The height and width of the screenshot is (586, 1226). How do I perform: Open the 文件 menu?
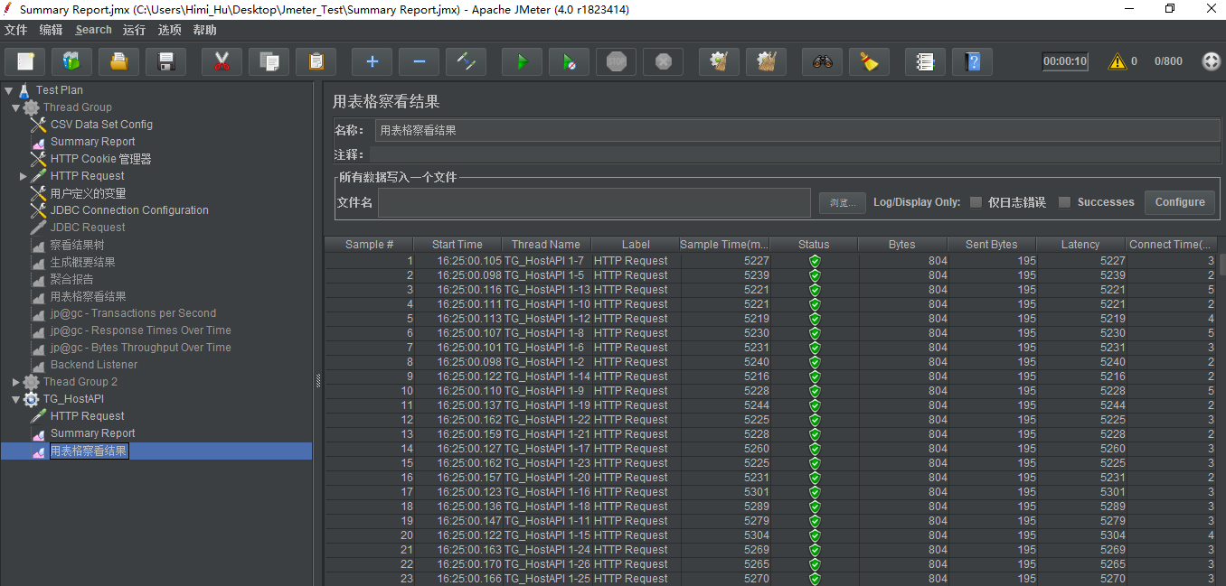point(16,30)
